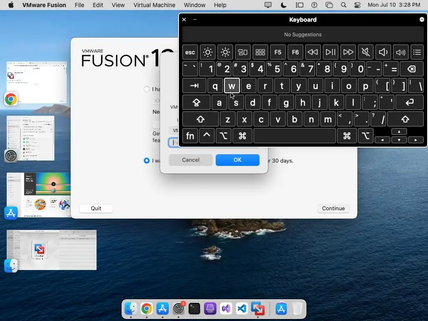Screen dimensions: 428x321
Task: Open the Edit menu
Action: (x=98, y=5)
